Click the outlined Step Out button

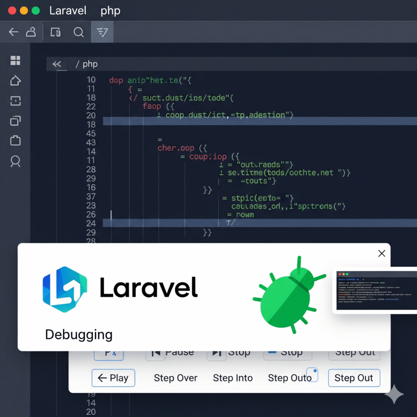pos(354,378)
